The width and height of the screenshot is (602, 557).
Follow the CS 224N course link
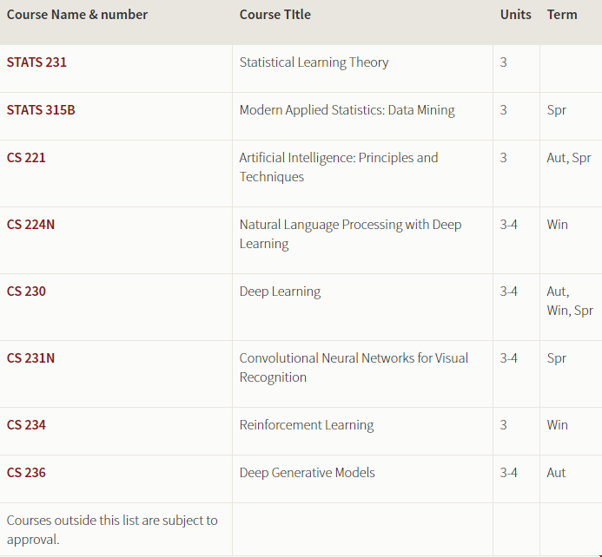[x=30, y=224]
